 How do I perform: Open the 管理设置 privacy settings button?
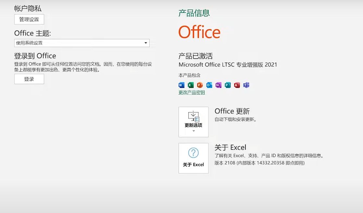pos(29,19)
